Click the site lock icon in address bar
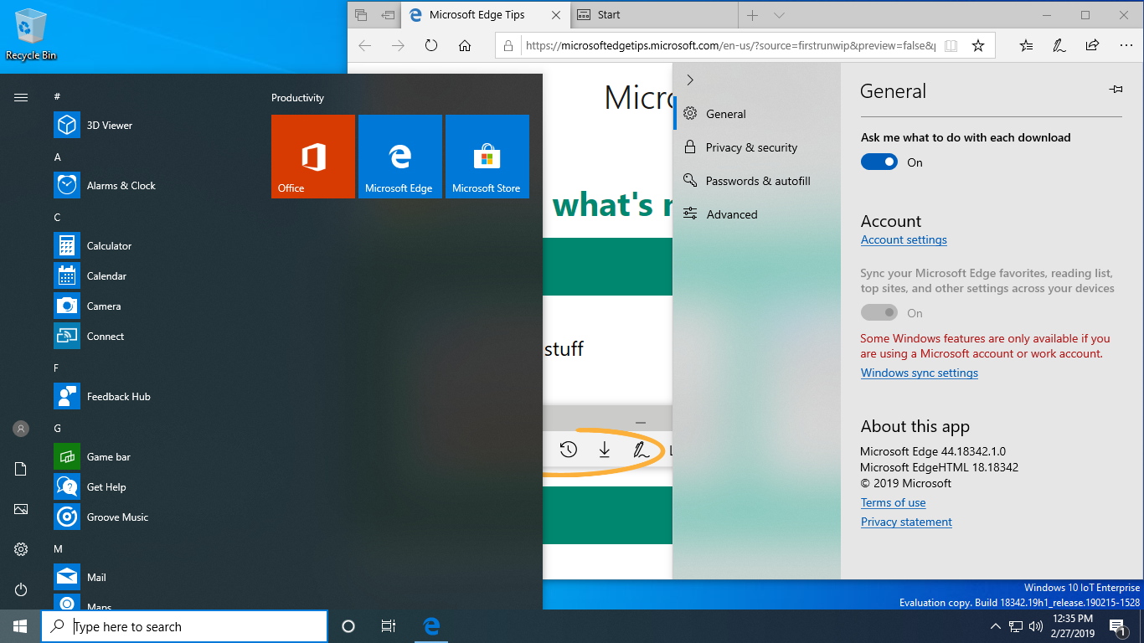 (x=509, y=46)
